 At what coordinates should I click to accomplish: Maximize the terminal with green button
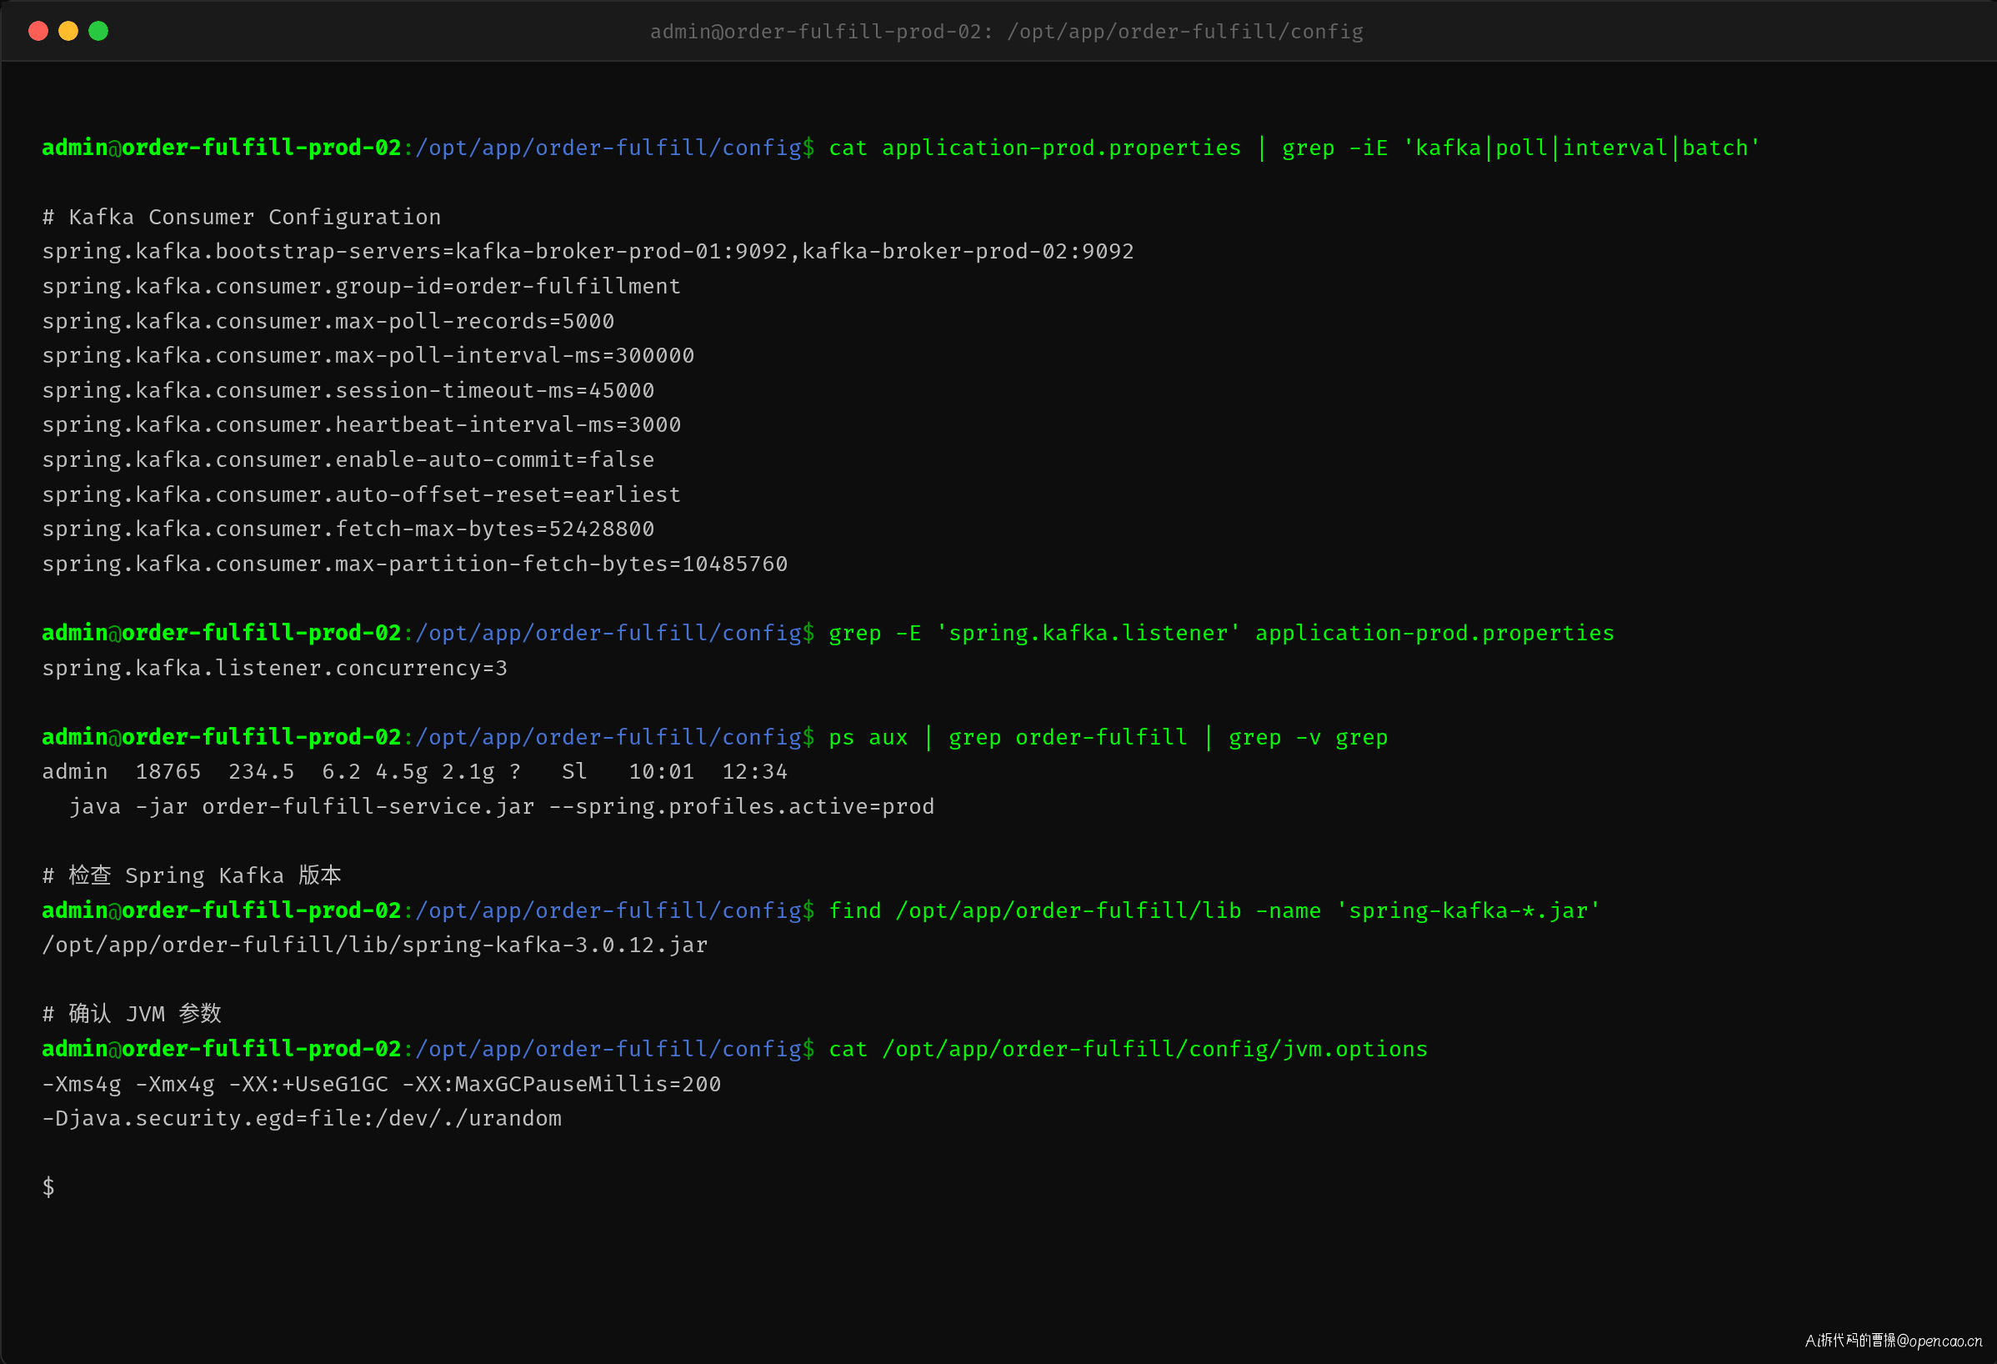pyautogui.click(x=99, y=32)
